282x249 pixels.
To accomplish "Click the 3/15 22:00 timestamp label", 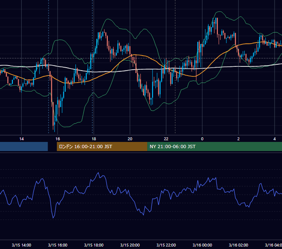I will [166, 245].
